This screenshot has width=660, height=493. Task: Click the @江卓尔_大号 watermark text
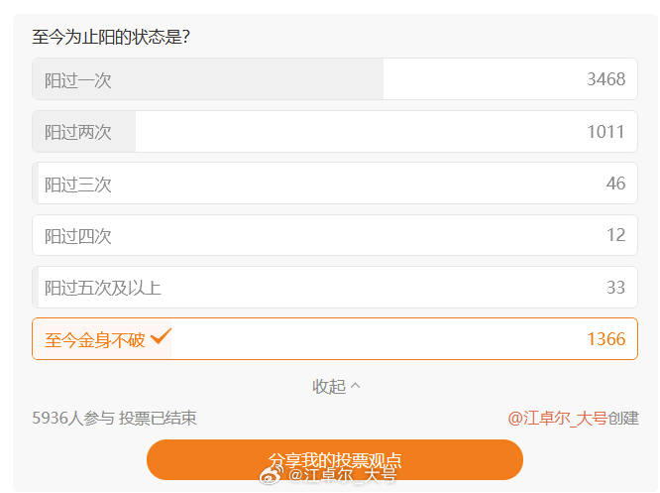pyautogui.click(x=343, y=475)
